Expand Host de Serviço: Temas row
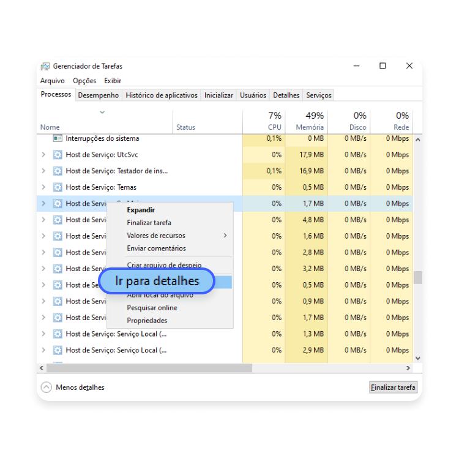The height and width of the screenshot is (459, 459). 43,187
